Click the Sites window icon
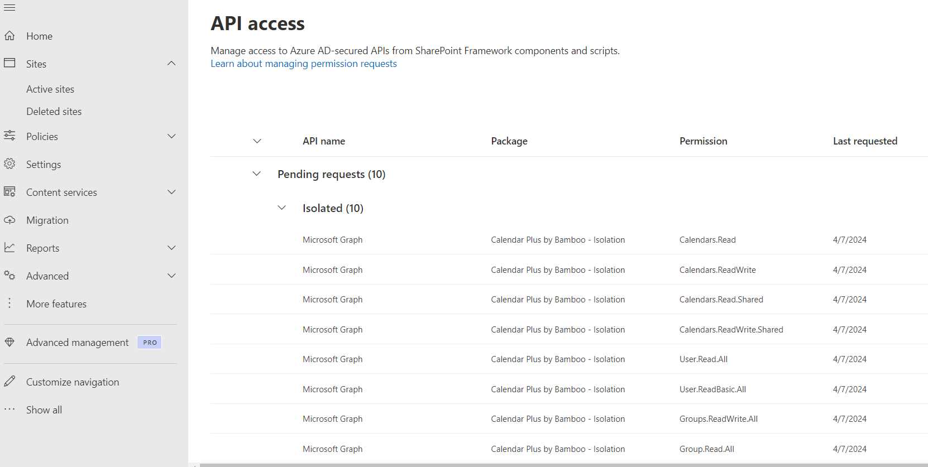Screen dimensions: 928x467 pos(9,63)
